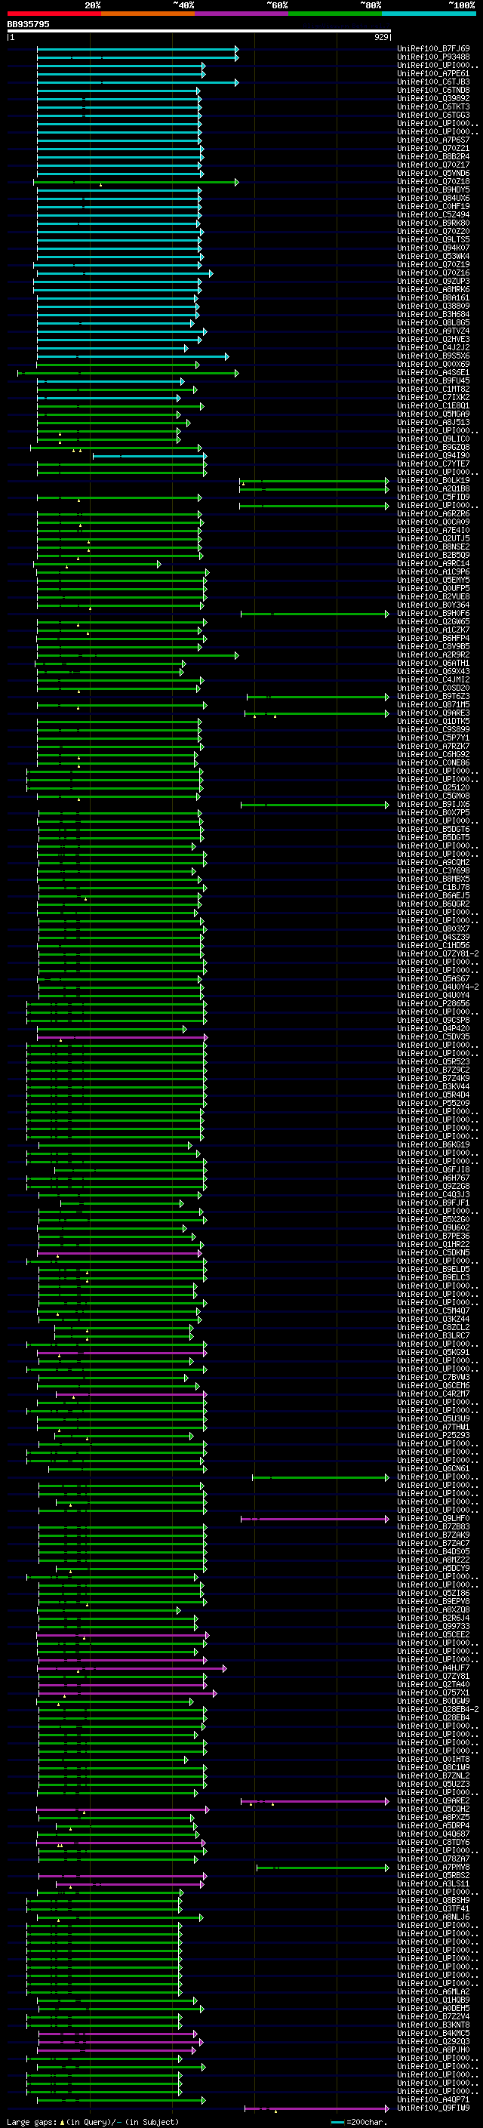The width and height of the screenshot is (483, 2128).
Task: Open hit UniRef100_A7PE61
Action: (x=433, y=73)
